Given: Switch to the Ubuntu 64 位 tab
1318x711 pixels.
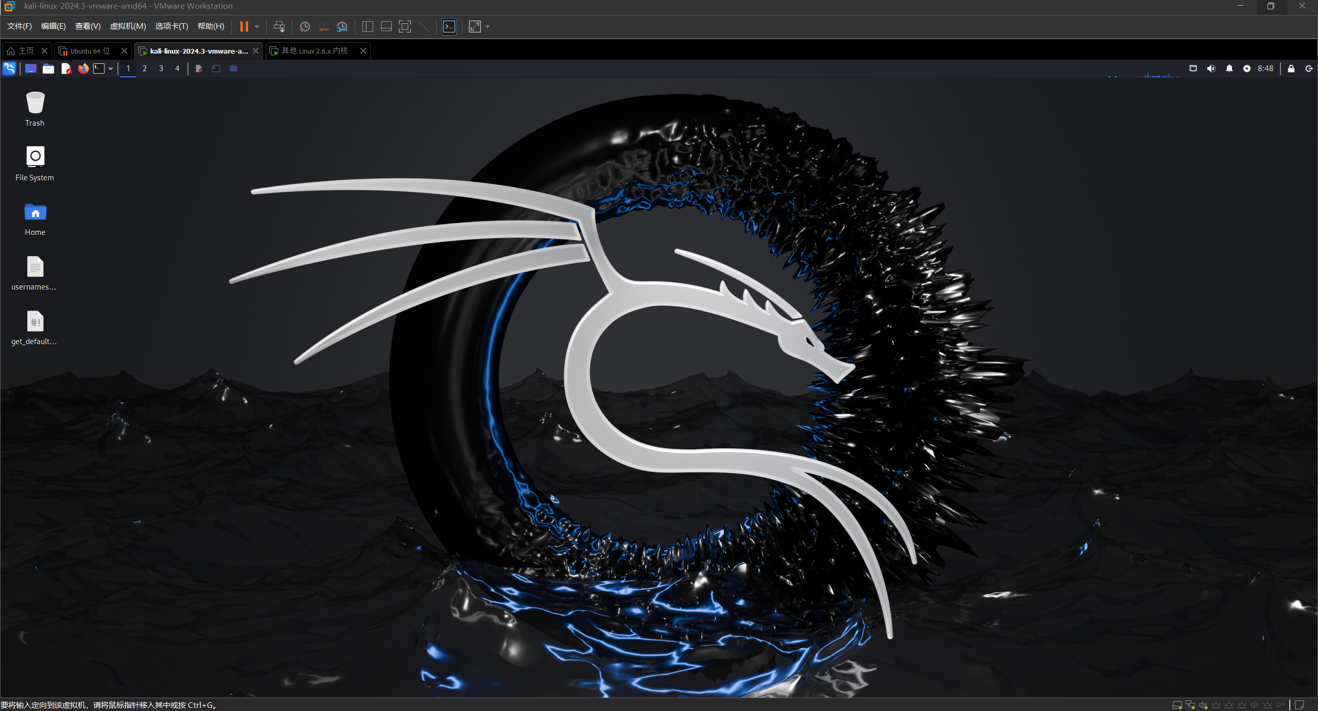Looking at the screenshot, I should (x=90, y=51).
